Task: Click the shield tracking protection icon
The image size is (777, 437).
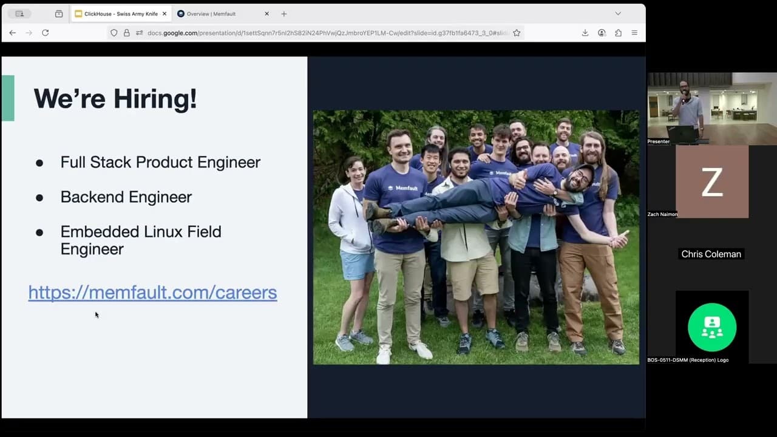Action: [x=114, y=33]
